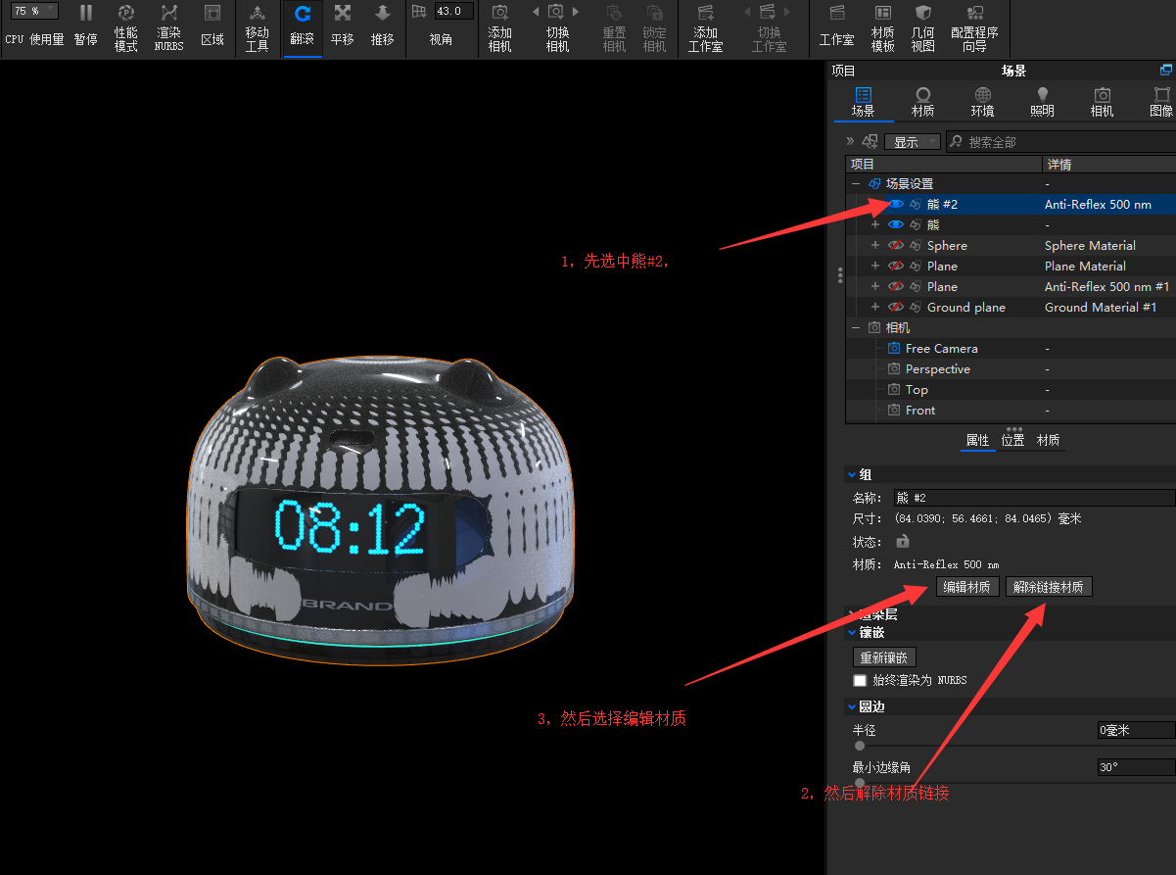Viewport: 1176px width, 875px height.
Task: Click the field-of-view value 43.0
Action: 453,11
